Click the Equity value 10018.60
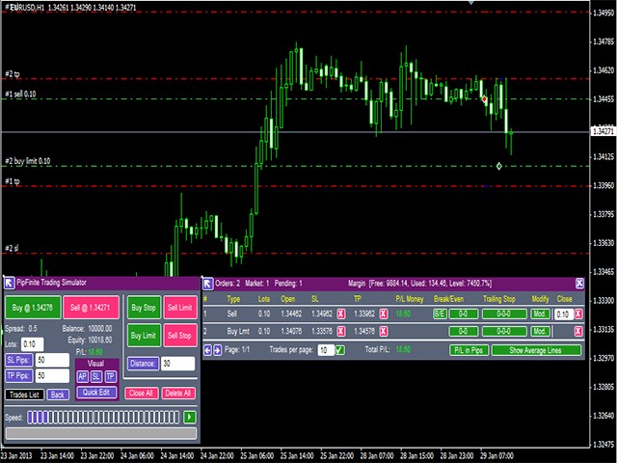This screenshot has width=617, height=463. pos(100,340)
